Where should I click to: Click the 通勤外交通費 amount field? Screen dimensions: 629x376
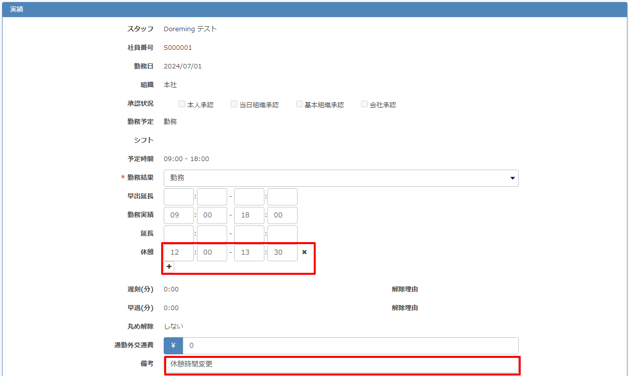click(x=350, y=346)
